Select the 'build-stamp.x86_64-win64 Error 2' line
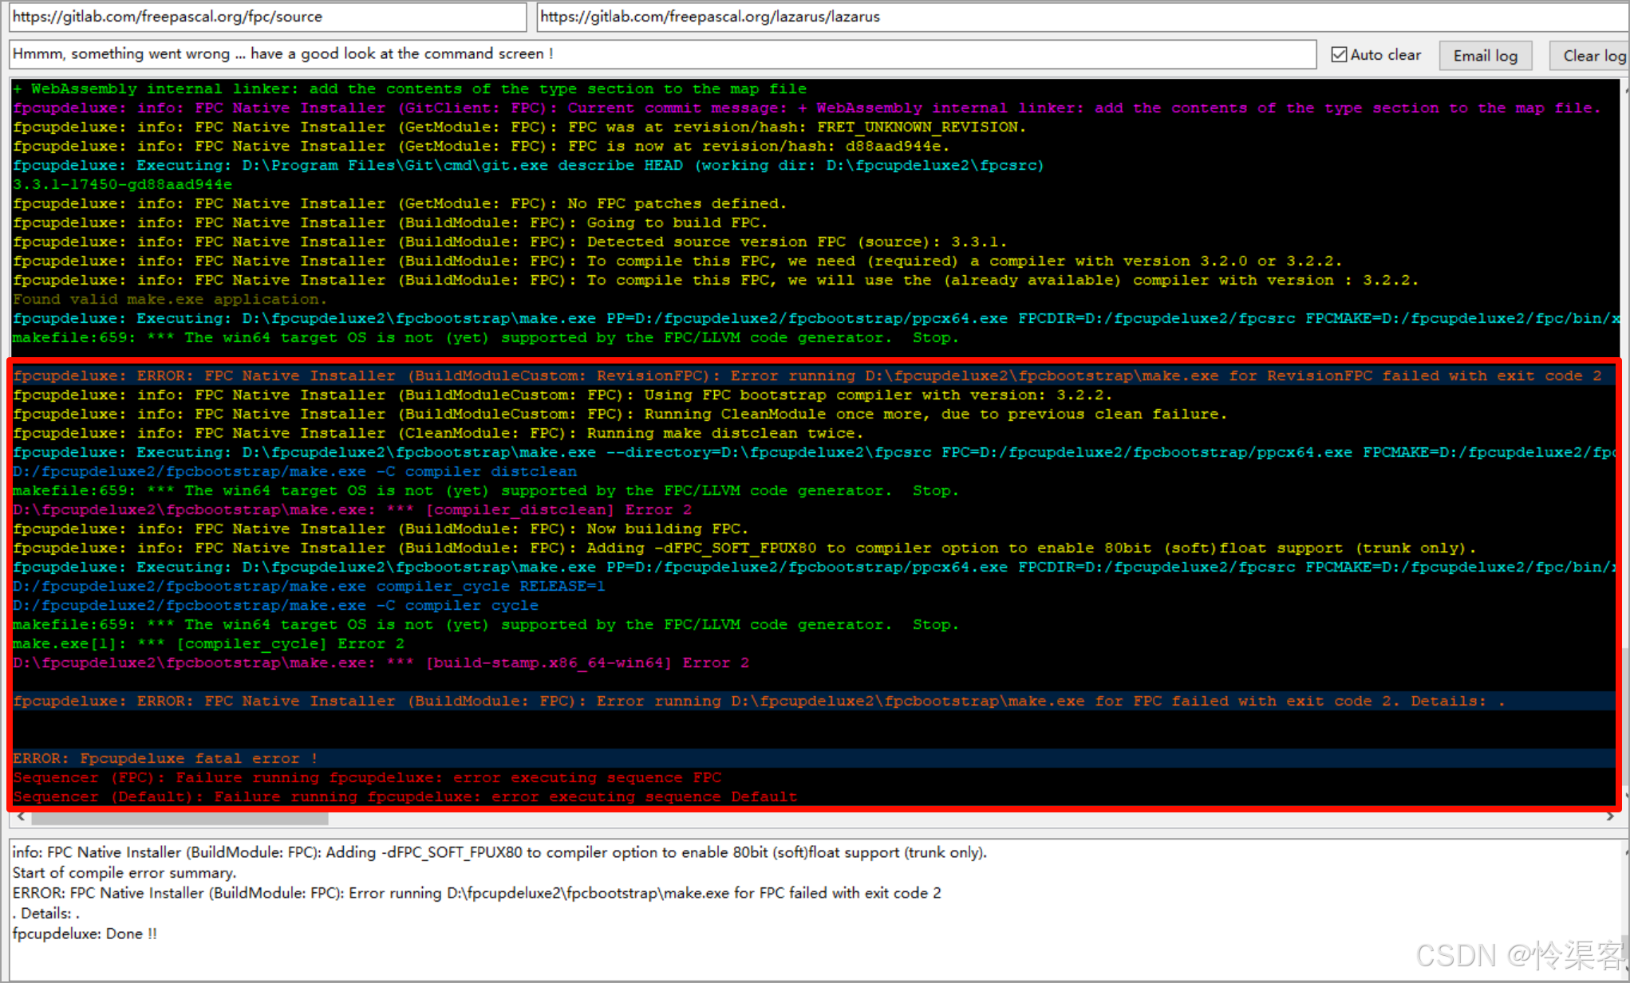This screenshot has height=983, width=1630. [x=381, y=663]
